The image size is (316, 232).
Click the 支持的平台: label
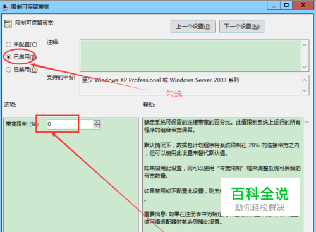click(x=61, y=77)
